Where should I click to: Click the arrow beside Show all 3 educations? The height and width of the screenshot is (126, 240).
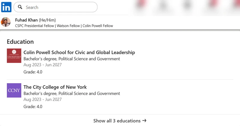(144, 121)
